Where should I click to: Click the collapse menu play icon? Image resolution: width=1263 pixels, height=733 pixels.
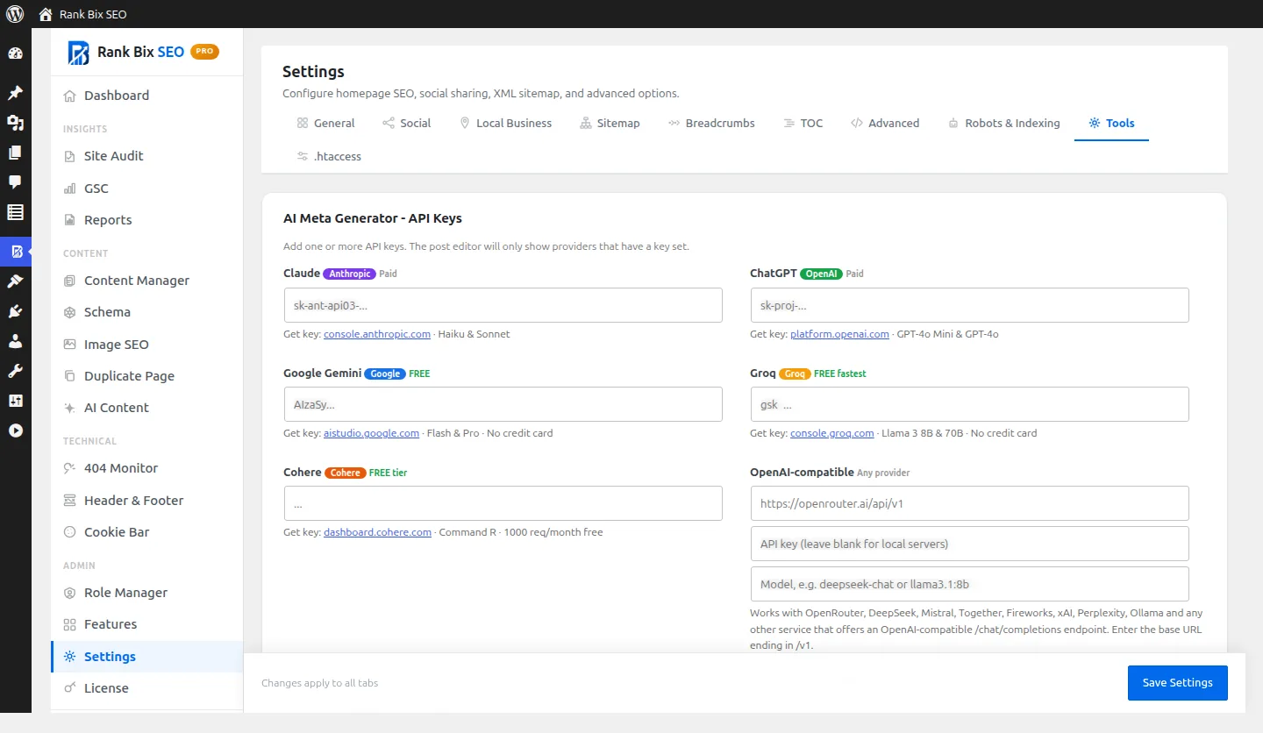(15, 431)
